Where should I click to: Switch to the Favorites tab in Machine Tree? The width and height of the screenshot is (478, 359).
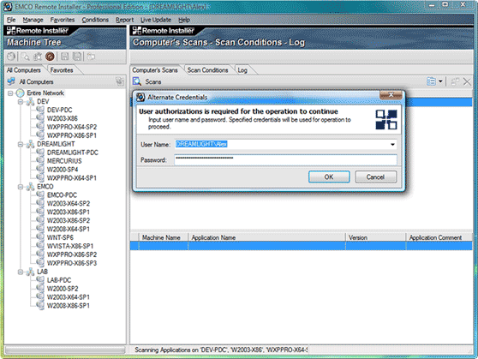coord(62,70)
